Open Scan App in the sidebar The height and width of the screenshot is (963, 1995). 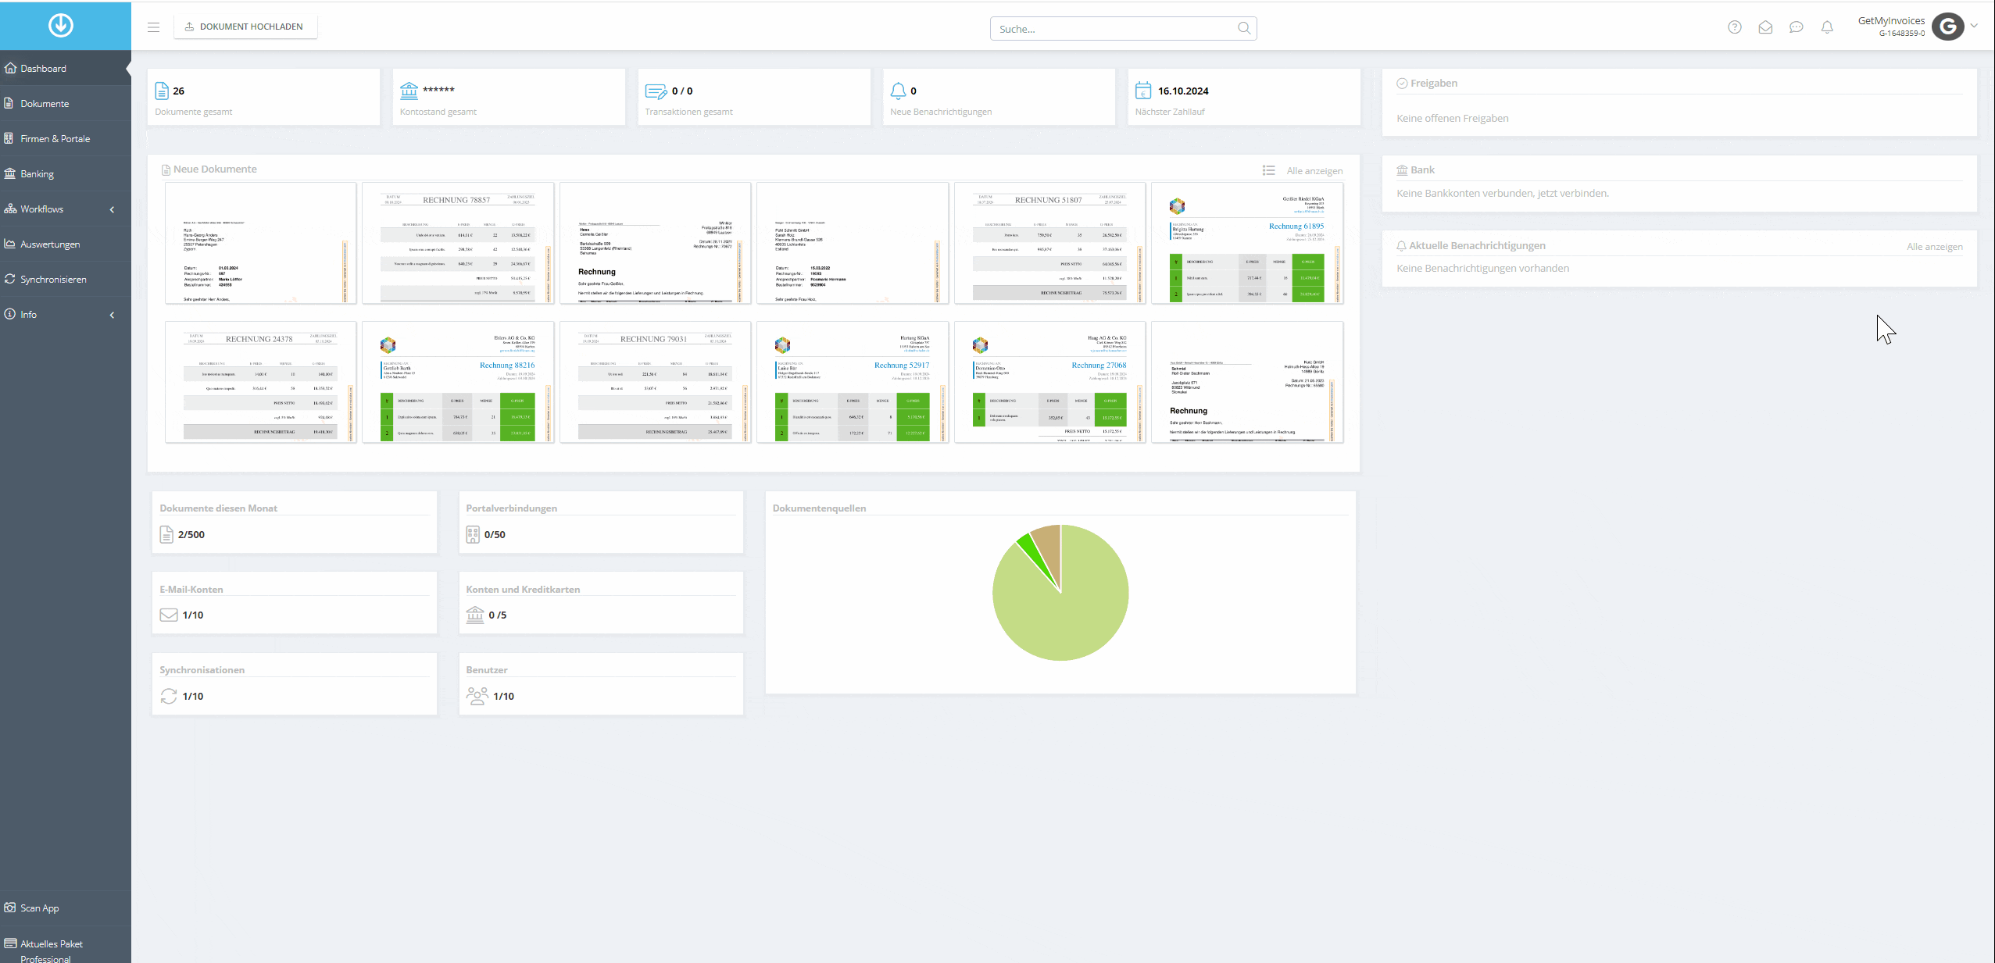click(66, 908)
